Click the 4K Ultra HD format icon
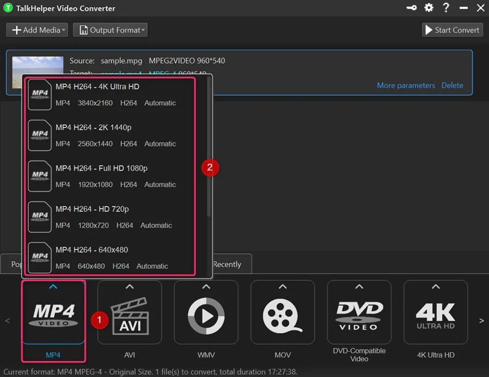This screenshot has height=377, width=489. tap(436, 316)
